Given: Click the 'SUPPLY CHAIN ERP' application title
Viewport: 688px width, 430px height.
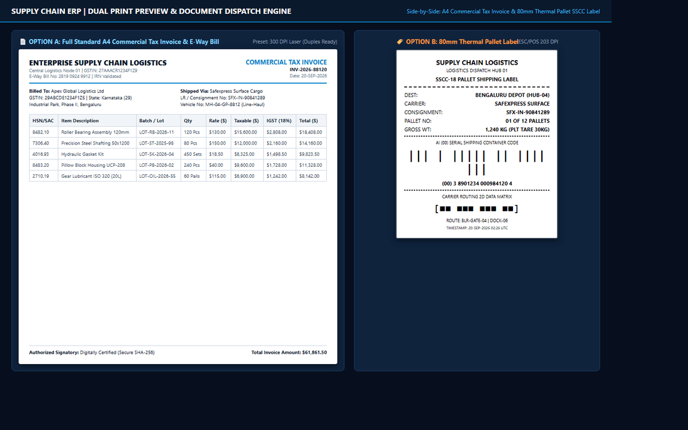Looking at the screenshot, I should [46, 11].
